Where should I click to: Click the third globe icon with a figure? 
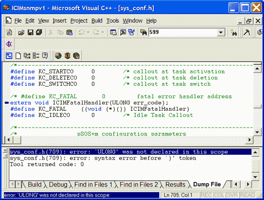[x=76, y=56]
